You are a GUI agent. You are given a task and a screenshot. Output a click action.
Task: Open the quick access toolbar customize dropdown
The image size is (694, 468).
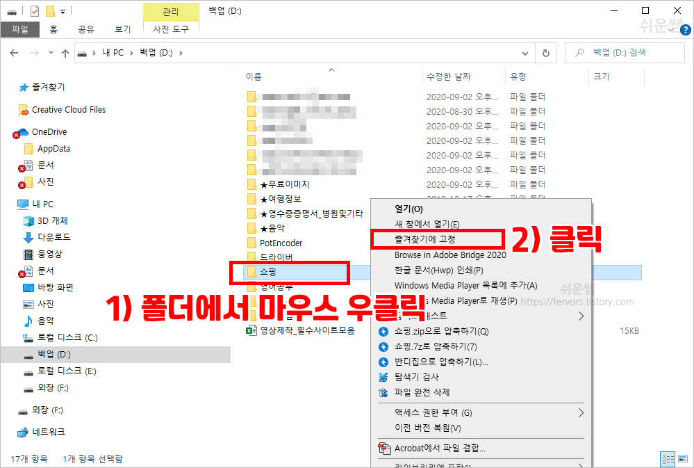(x=63, y=12)
